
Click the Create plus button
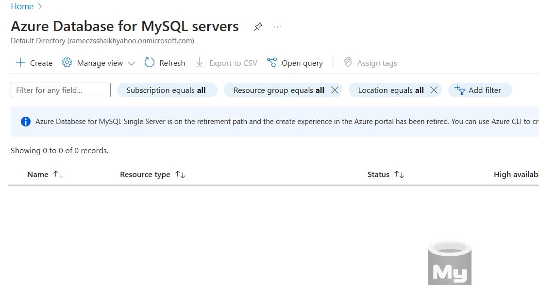pos(34,63)
